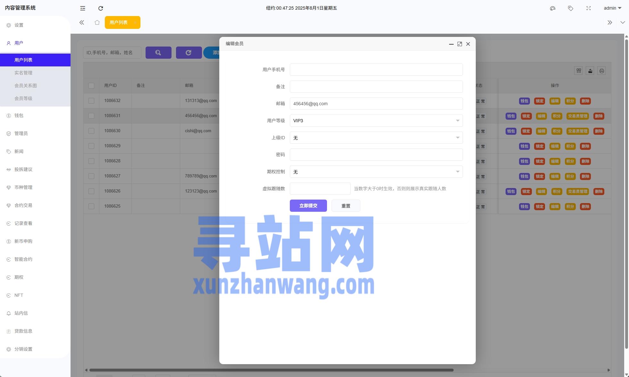Select the checkbox for user 1086632
Image resolution: width=629 pixels, height=377 pixels.
tap(91, 100)
